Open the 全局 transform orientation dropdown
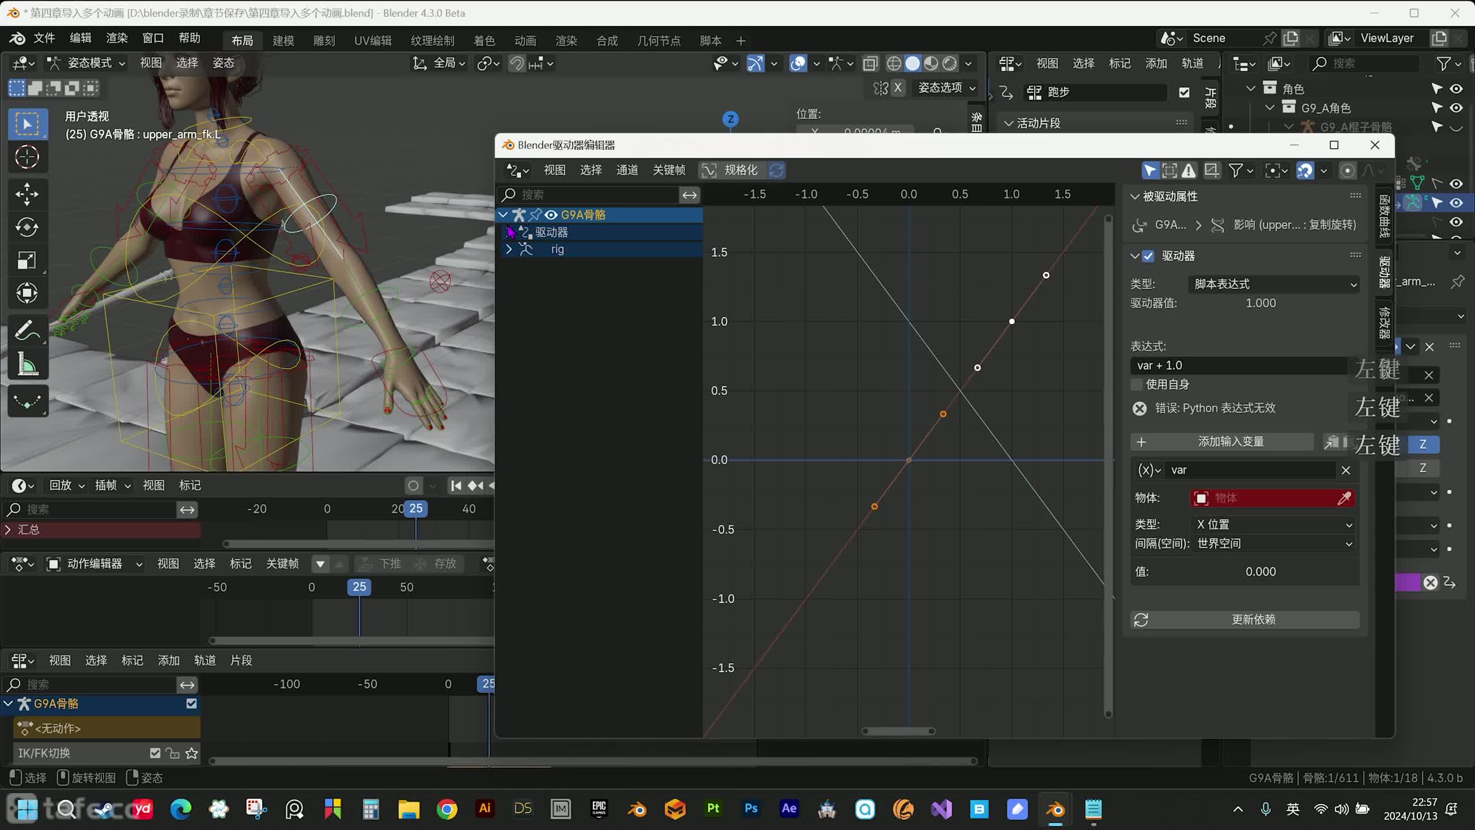 tap(440, 63)
